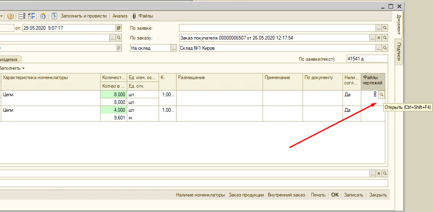Switch to the Документ side tab
Viewport: 433px width, 212px height.
[398, 24]
